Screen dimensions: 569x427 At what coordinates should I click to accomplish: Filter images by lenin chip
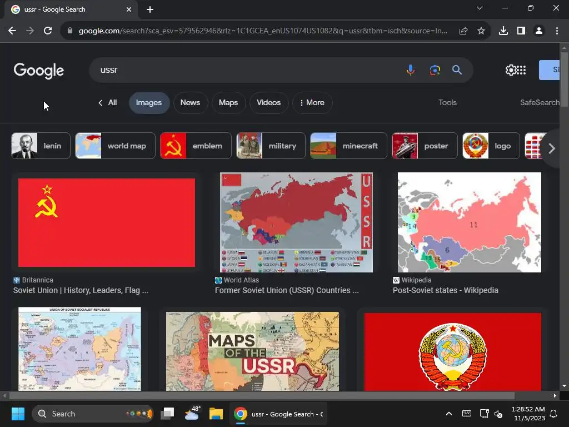tap(41, 146)
